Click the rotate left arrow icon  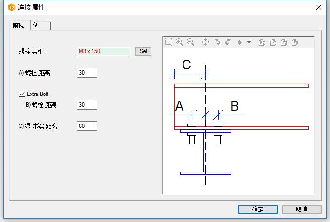(x=217, y=42)
